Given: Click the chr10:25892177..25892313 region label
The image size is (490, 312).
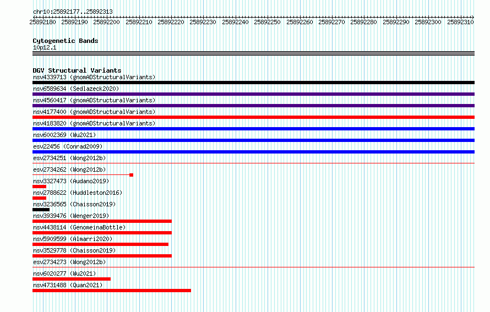Looking at the screenshot, I should (x=73, y=12).
